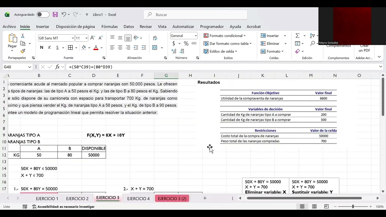Switch to Page Layout view in status bar
The width and height of the screenshot is (386, 217).
point(314,206)
